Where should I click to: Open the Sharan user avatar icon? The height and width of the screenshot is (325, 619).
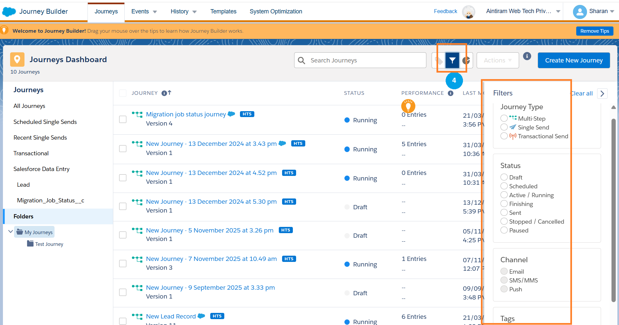(x=579, y=12)
